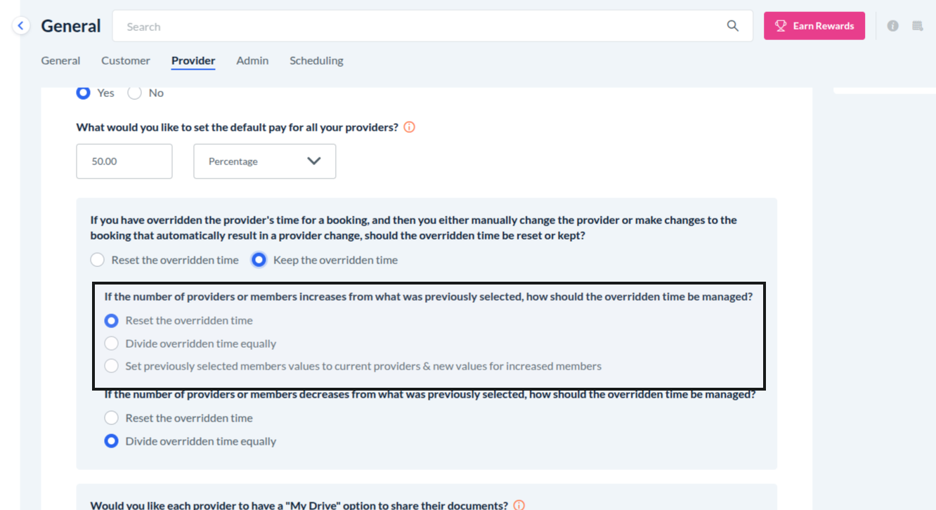Click the search magnifier icon
Screen dimensions: 936x510
pyautogui.click(x=732, y=26)
